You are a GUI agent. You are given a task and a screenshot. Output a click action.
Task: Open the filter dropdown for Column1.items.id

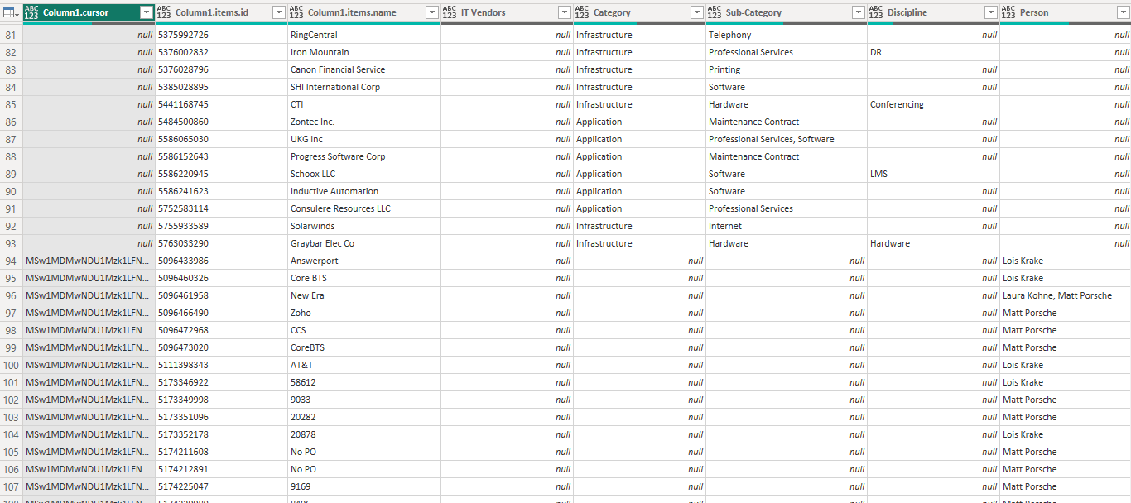click(278, 12)
